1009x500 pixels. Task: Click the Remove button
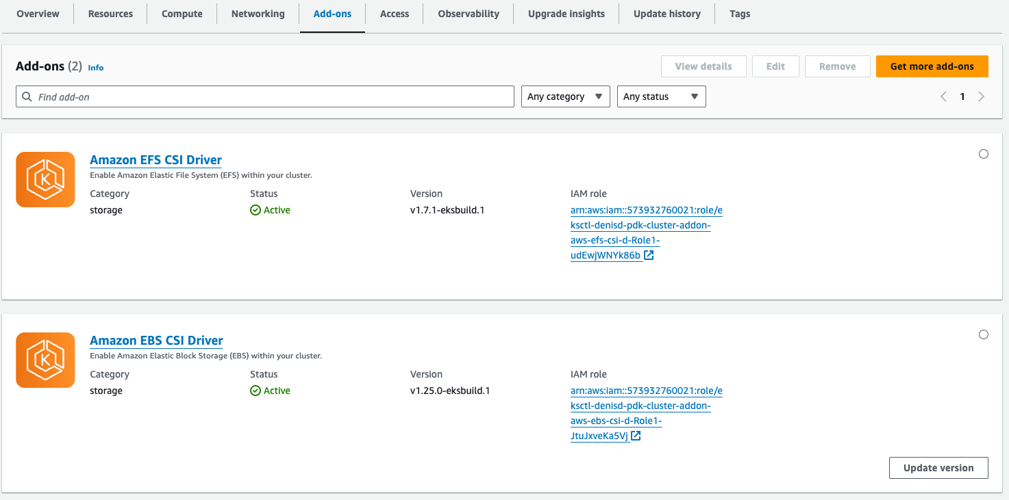pos(838,66)
